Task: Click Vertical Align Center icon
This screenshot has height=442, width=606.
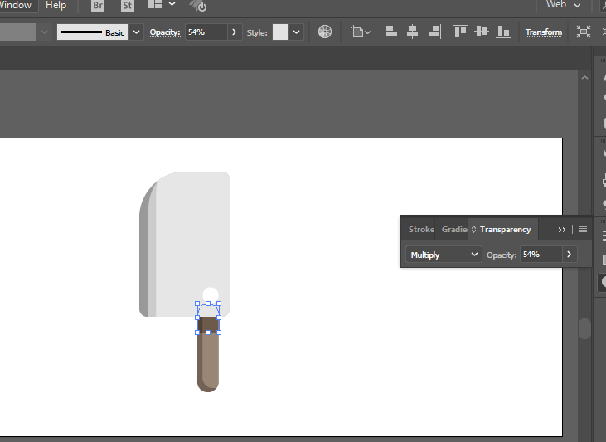Action: [x=481, y=32]
